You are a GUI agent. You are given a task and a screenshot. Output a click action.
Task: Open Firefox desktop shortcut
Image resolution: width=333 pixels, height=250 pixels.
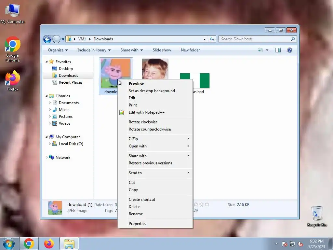pyautogui.click(x=13, y=81)
